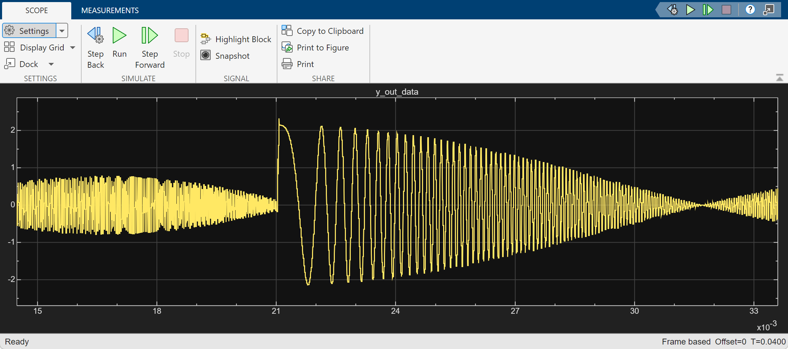Open the Settings gear button
The image size is (788, 349).
(29, 31)
